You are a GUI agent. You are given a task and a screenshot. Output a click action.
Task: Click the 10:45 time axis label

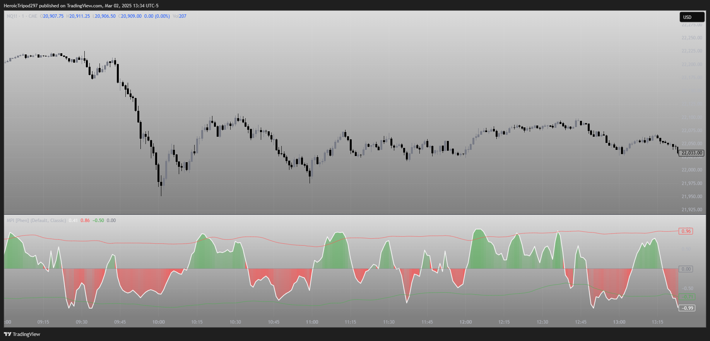coord(274,322)
